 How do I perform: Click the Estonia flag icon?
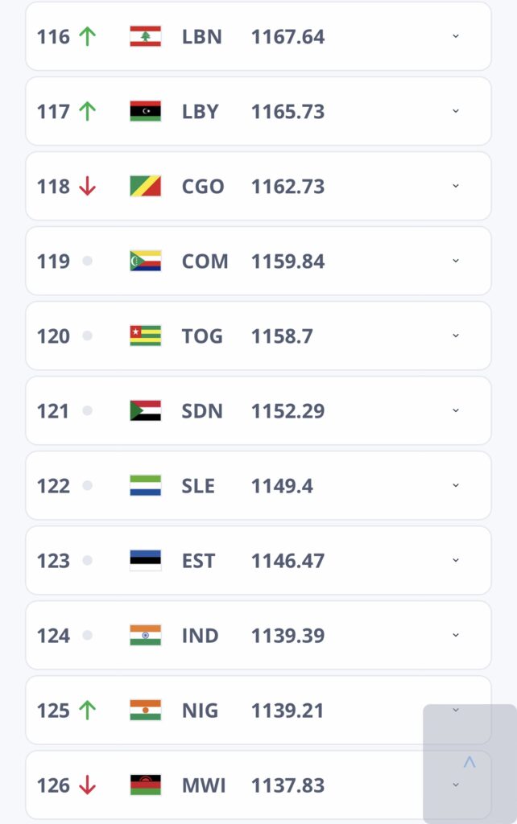point(145,560)
